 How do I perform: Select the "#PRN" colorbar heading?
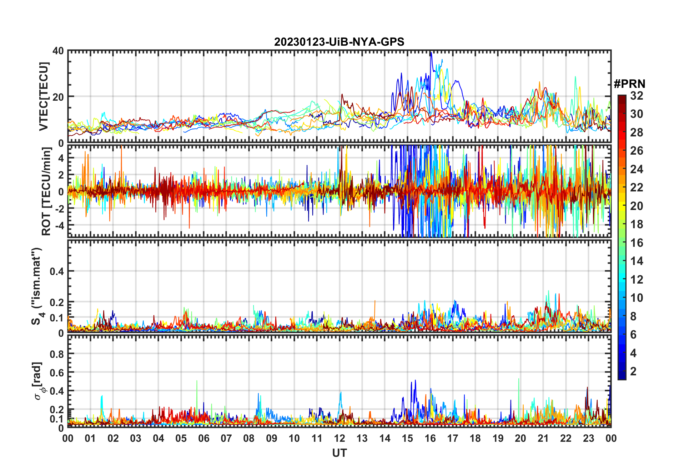coord(630,84)
